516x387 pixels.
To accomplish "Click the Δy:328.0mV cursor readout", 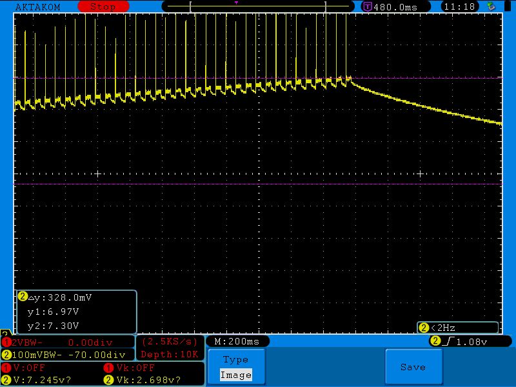I will pos(60,297).
